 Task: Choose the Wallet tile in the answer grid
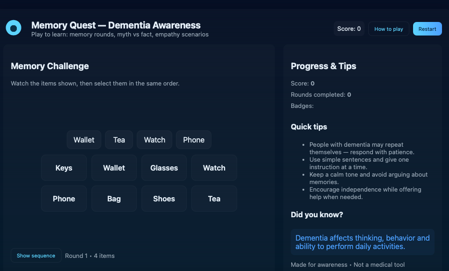114,168
